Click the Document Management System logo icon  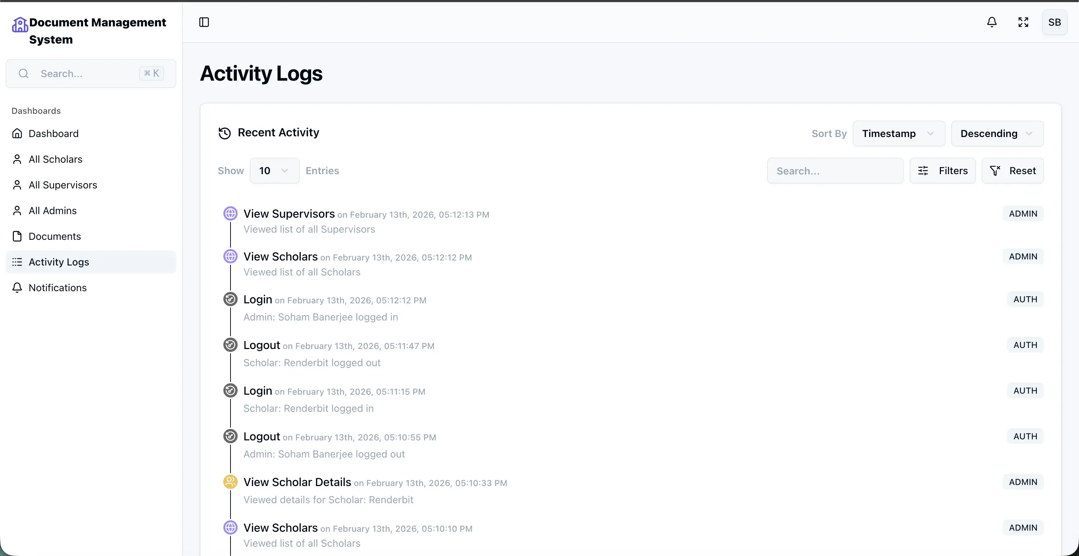coord(20,25)
